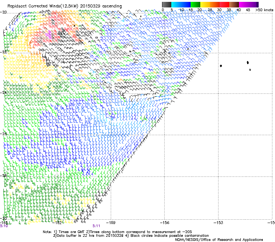Click the '-153' longitude axis label
The width and height of the screenshot is (275, 242).
point(219,223)
